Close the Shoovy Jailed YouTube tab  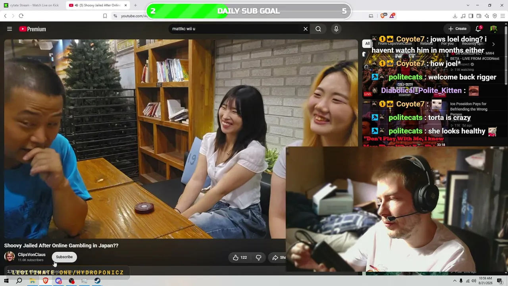click(x=126, y=5)
